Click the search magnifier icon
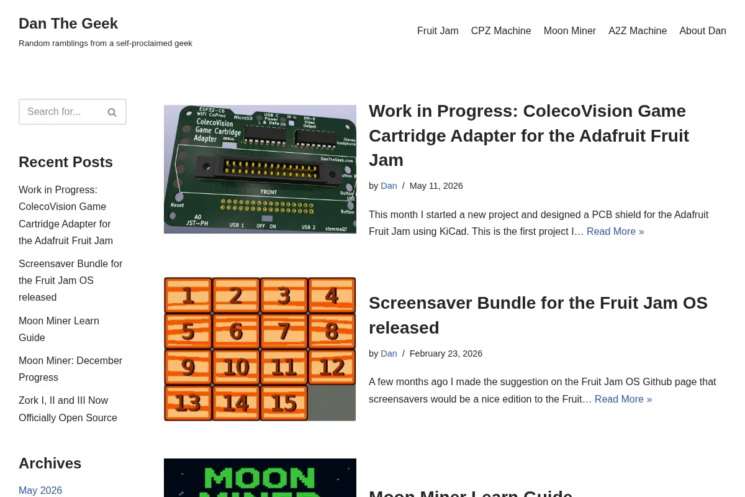 [x=112, y=112]
